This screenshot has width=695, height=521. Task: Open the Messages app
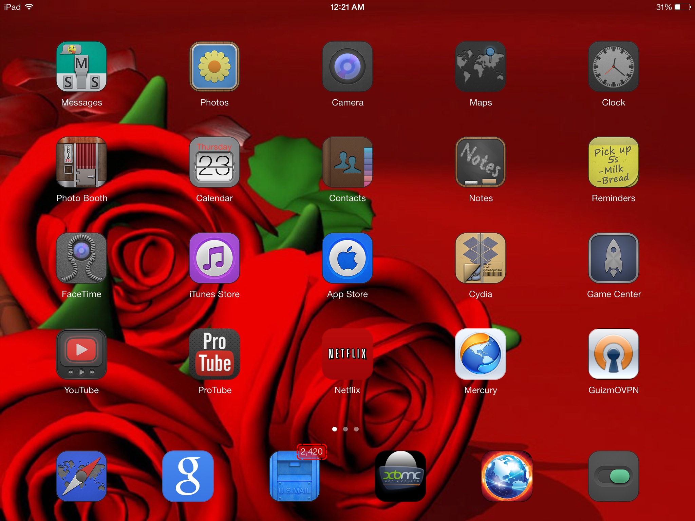pos(81,66)
